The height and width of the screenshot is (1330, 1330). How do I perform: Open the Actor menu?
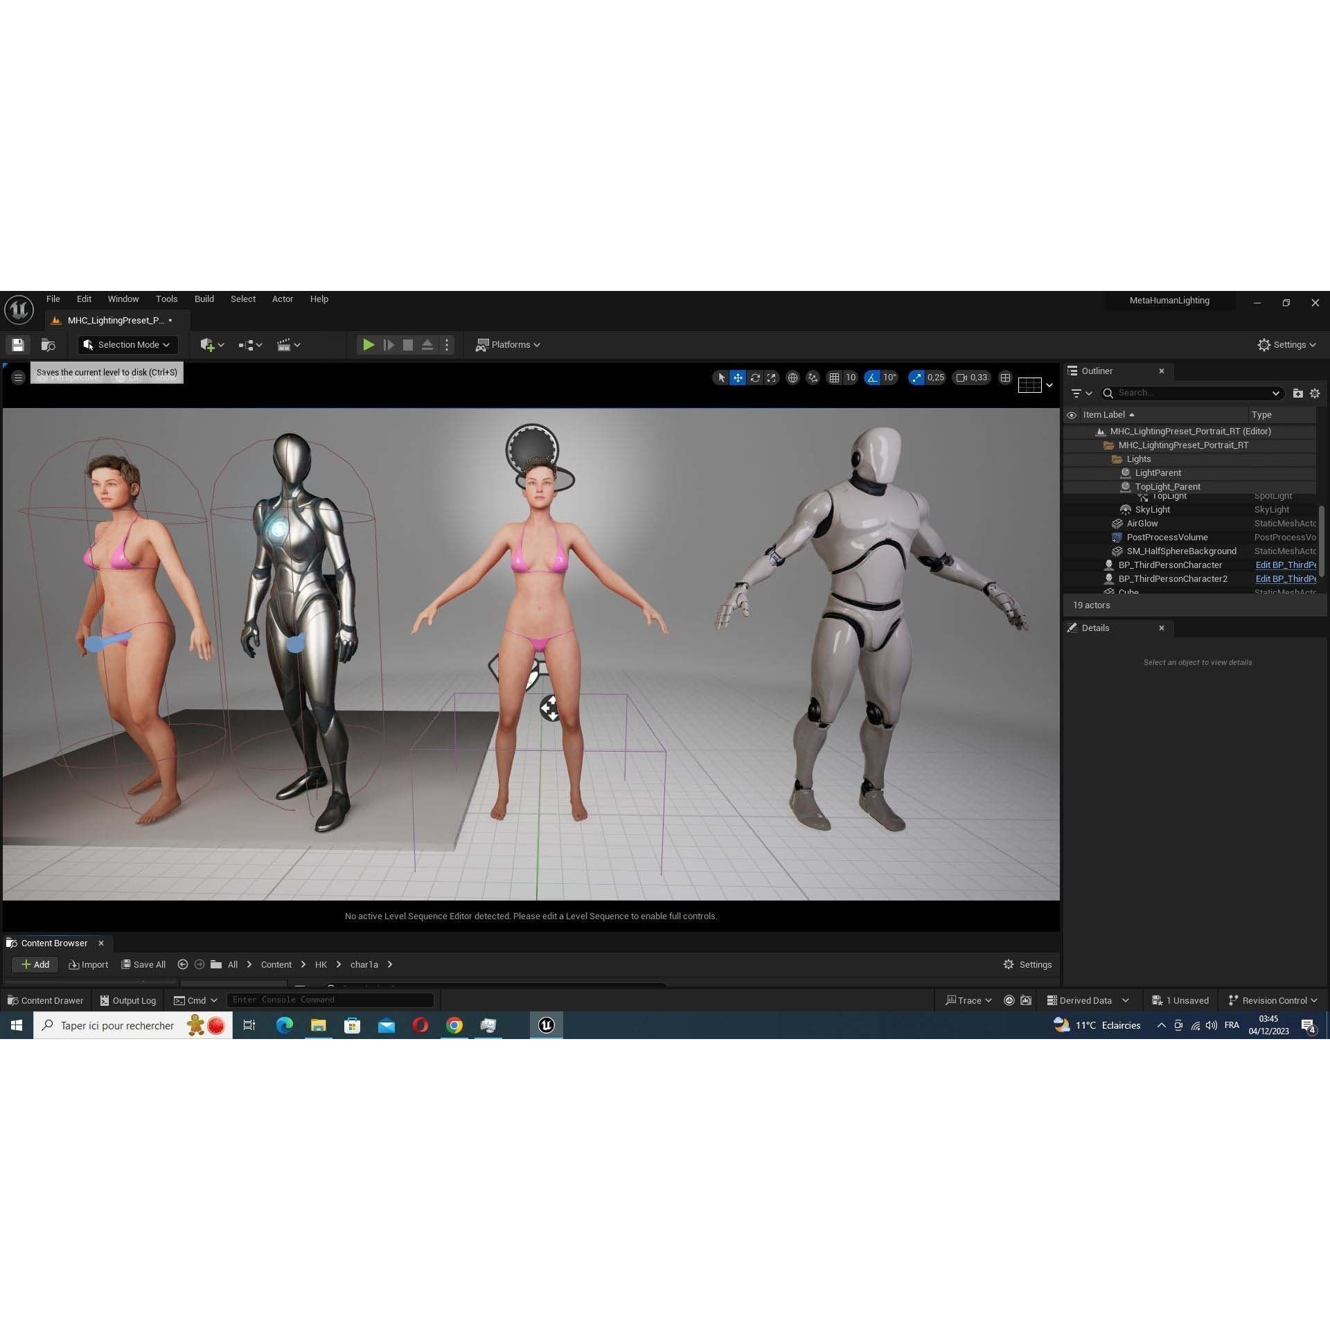pos(283,299)
